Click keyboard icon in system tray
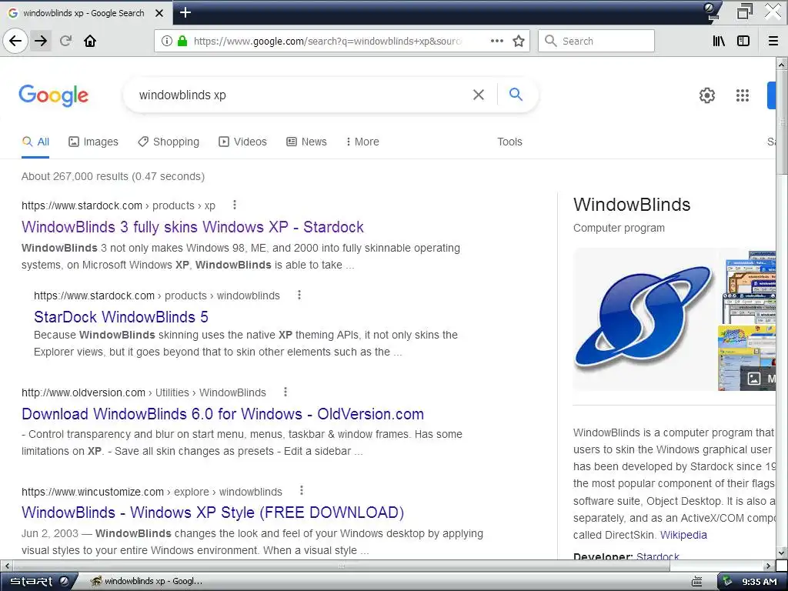The height and width of the screenshot is (591, 788). click(697, 582)
